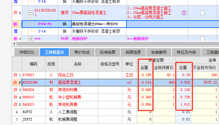
Task: Click the 送审 含量 value 1.912
Action: 183,104
